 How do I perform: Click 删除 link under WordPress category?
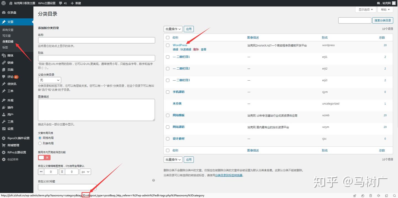196,50
